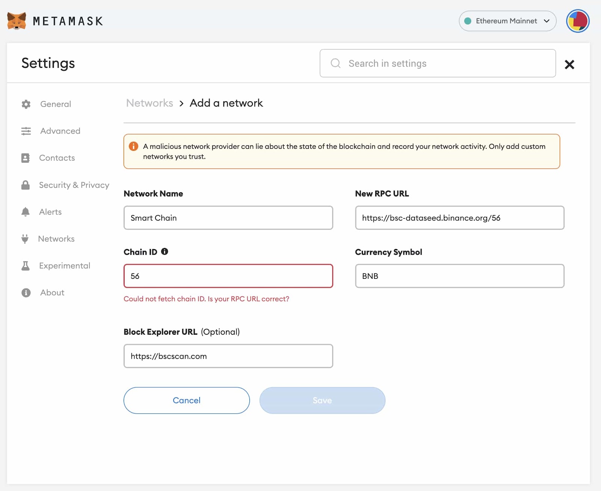Click the 'Network Name' label
This screenshot has height=491, width=601.
153,194
